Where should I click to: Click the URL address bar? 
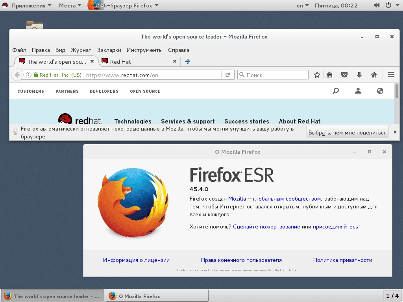click(153, 75)
